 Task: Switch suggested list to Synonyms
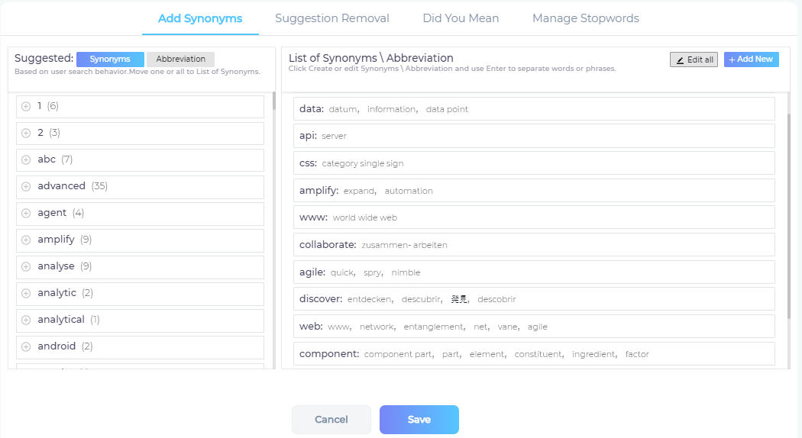tap(110, 60)
